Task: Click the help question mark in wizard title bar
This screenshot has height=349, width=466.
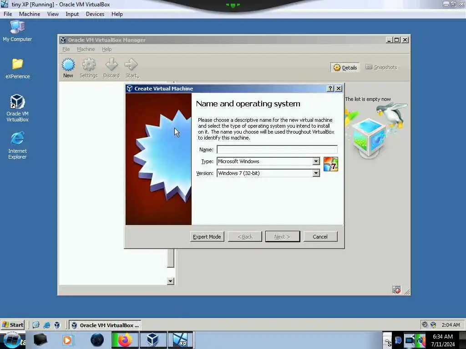Action: [330, 89]
